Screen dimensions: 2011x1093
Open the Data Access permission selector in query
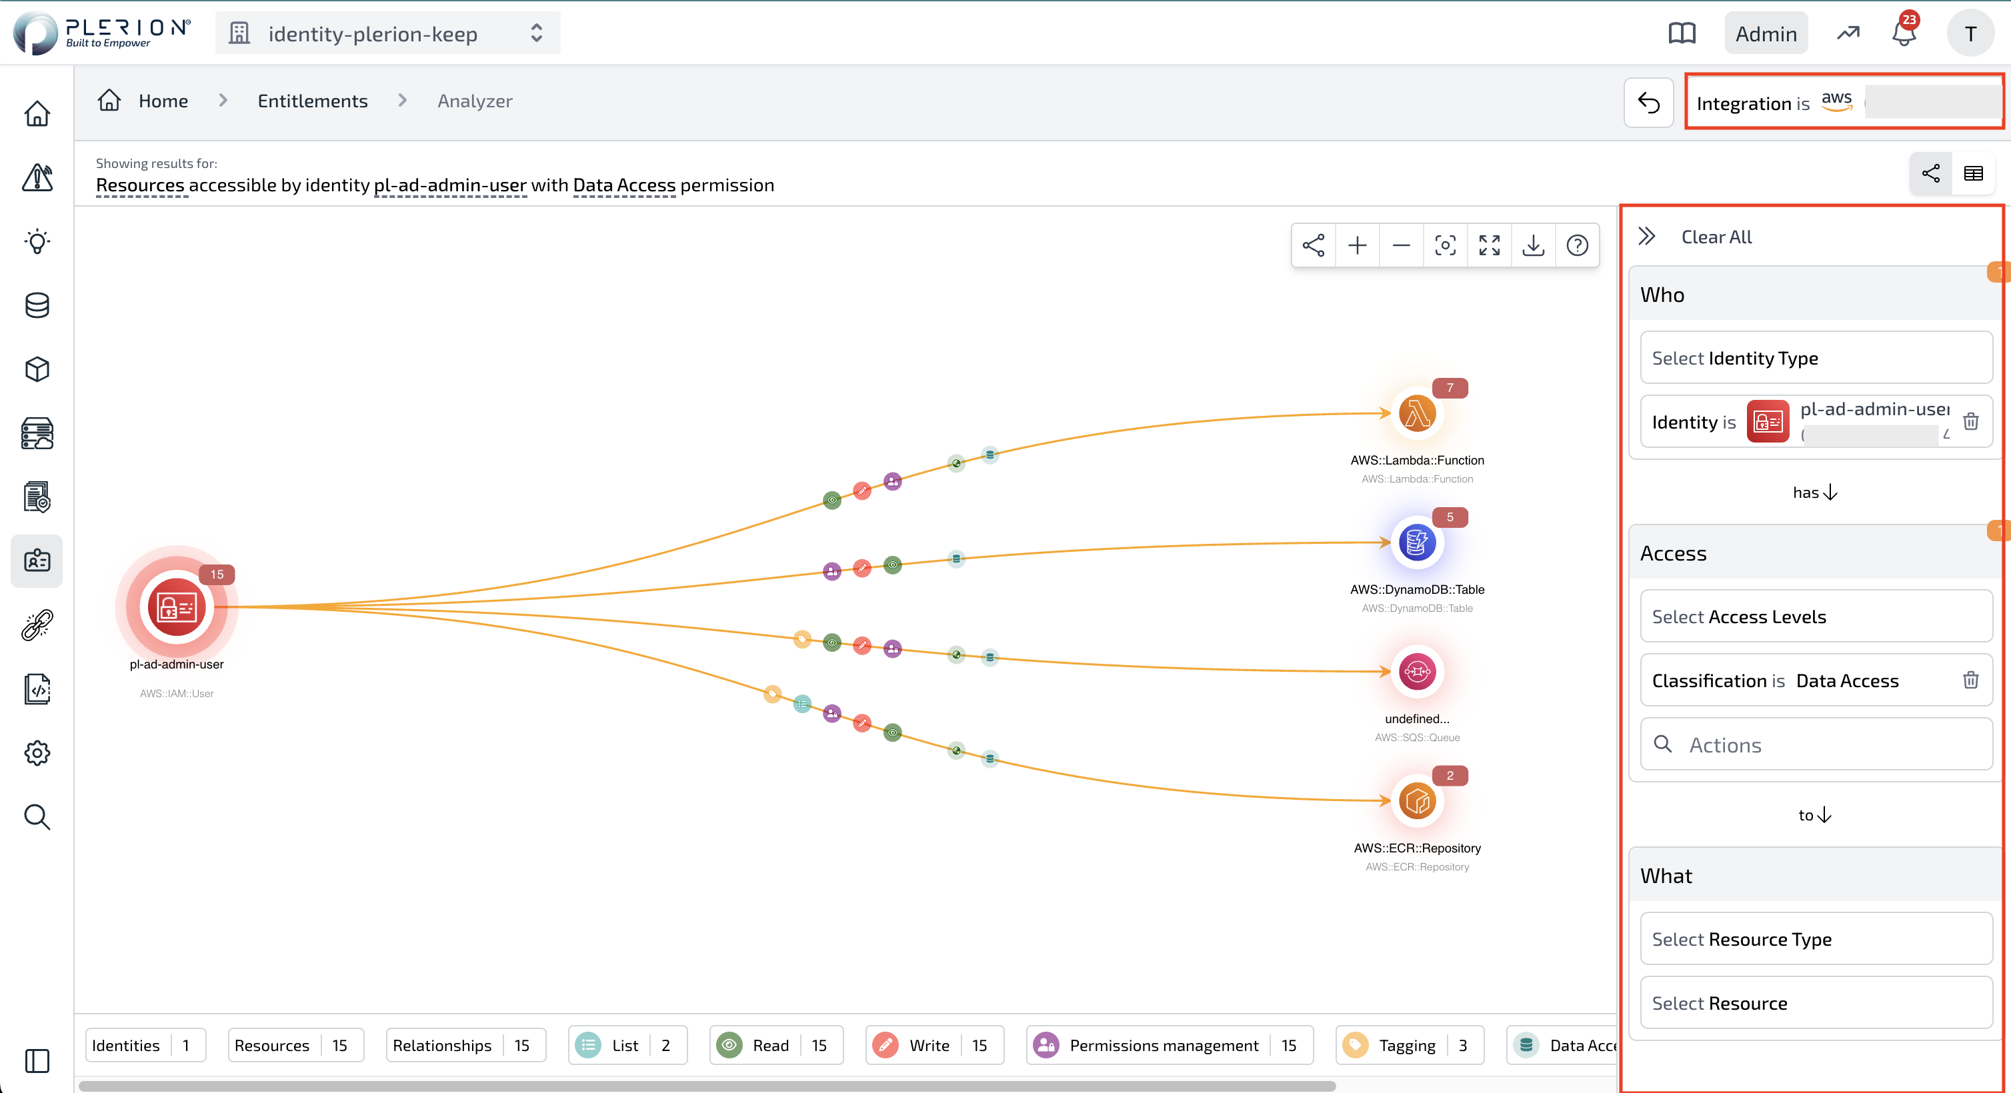coord(623,186)
